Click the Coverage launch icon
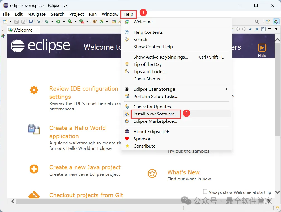This screenshot has width=281, height=212. point(70,21)
